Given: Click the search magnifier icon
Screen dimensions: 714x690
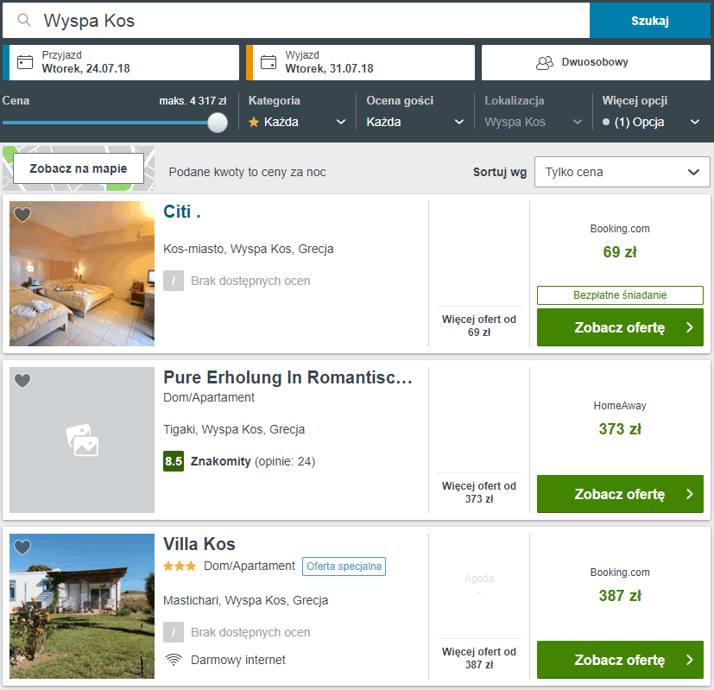Looking at the screenshot, I should 24,21.
